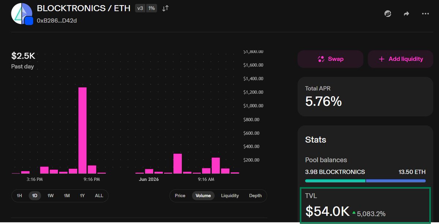Switch chart to Depth view
Viewport: 439px width, 224px height.
click(255, 195)
